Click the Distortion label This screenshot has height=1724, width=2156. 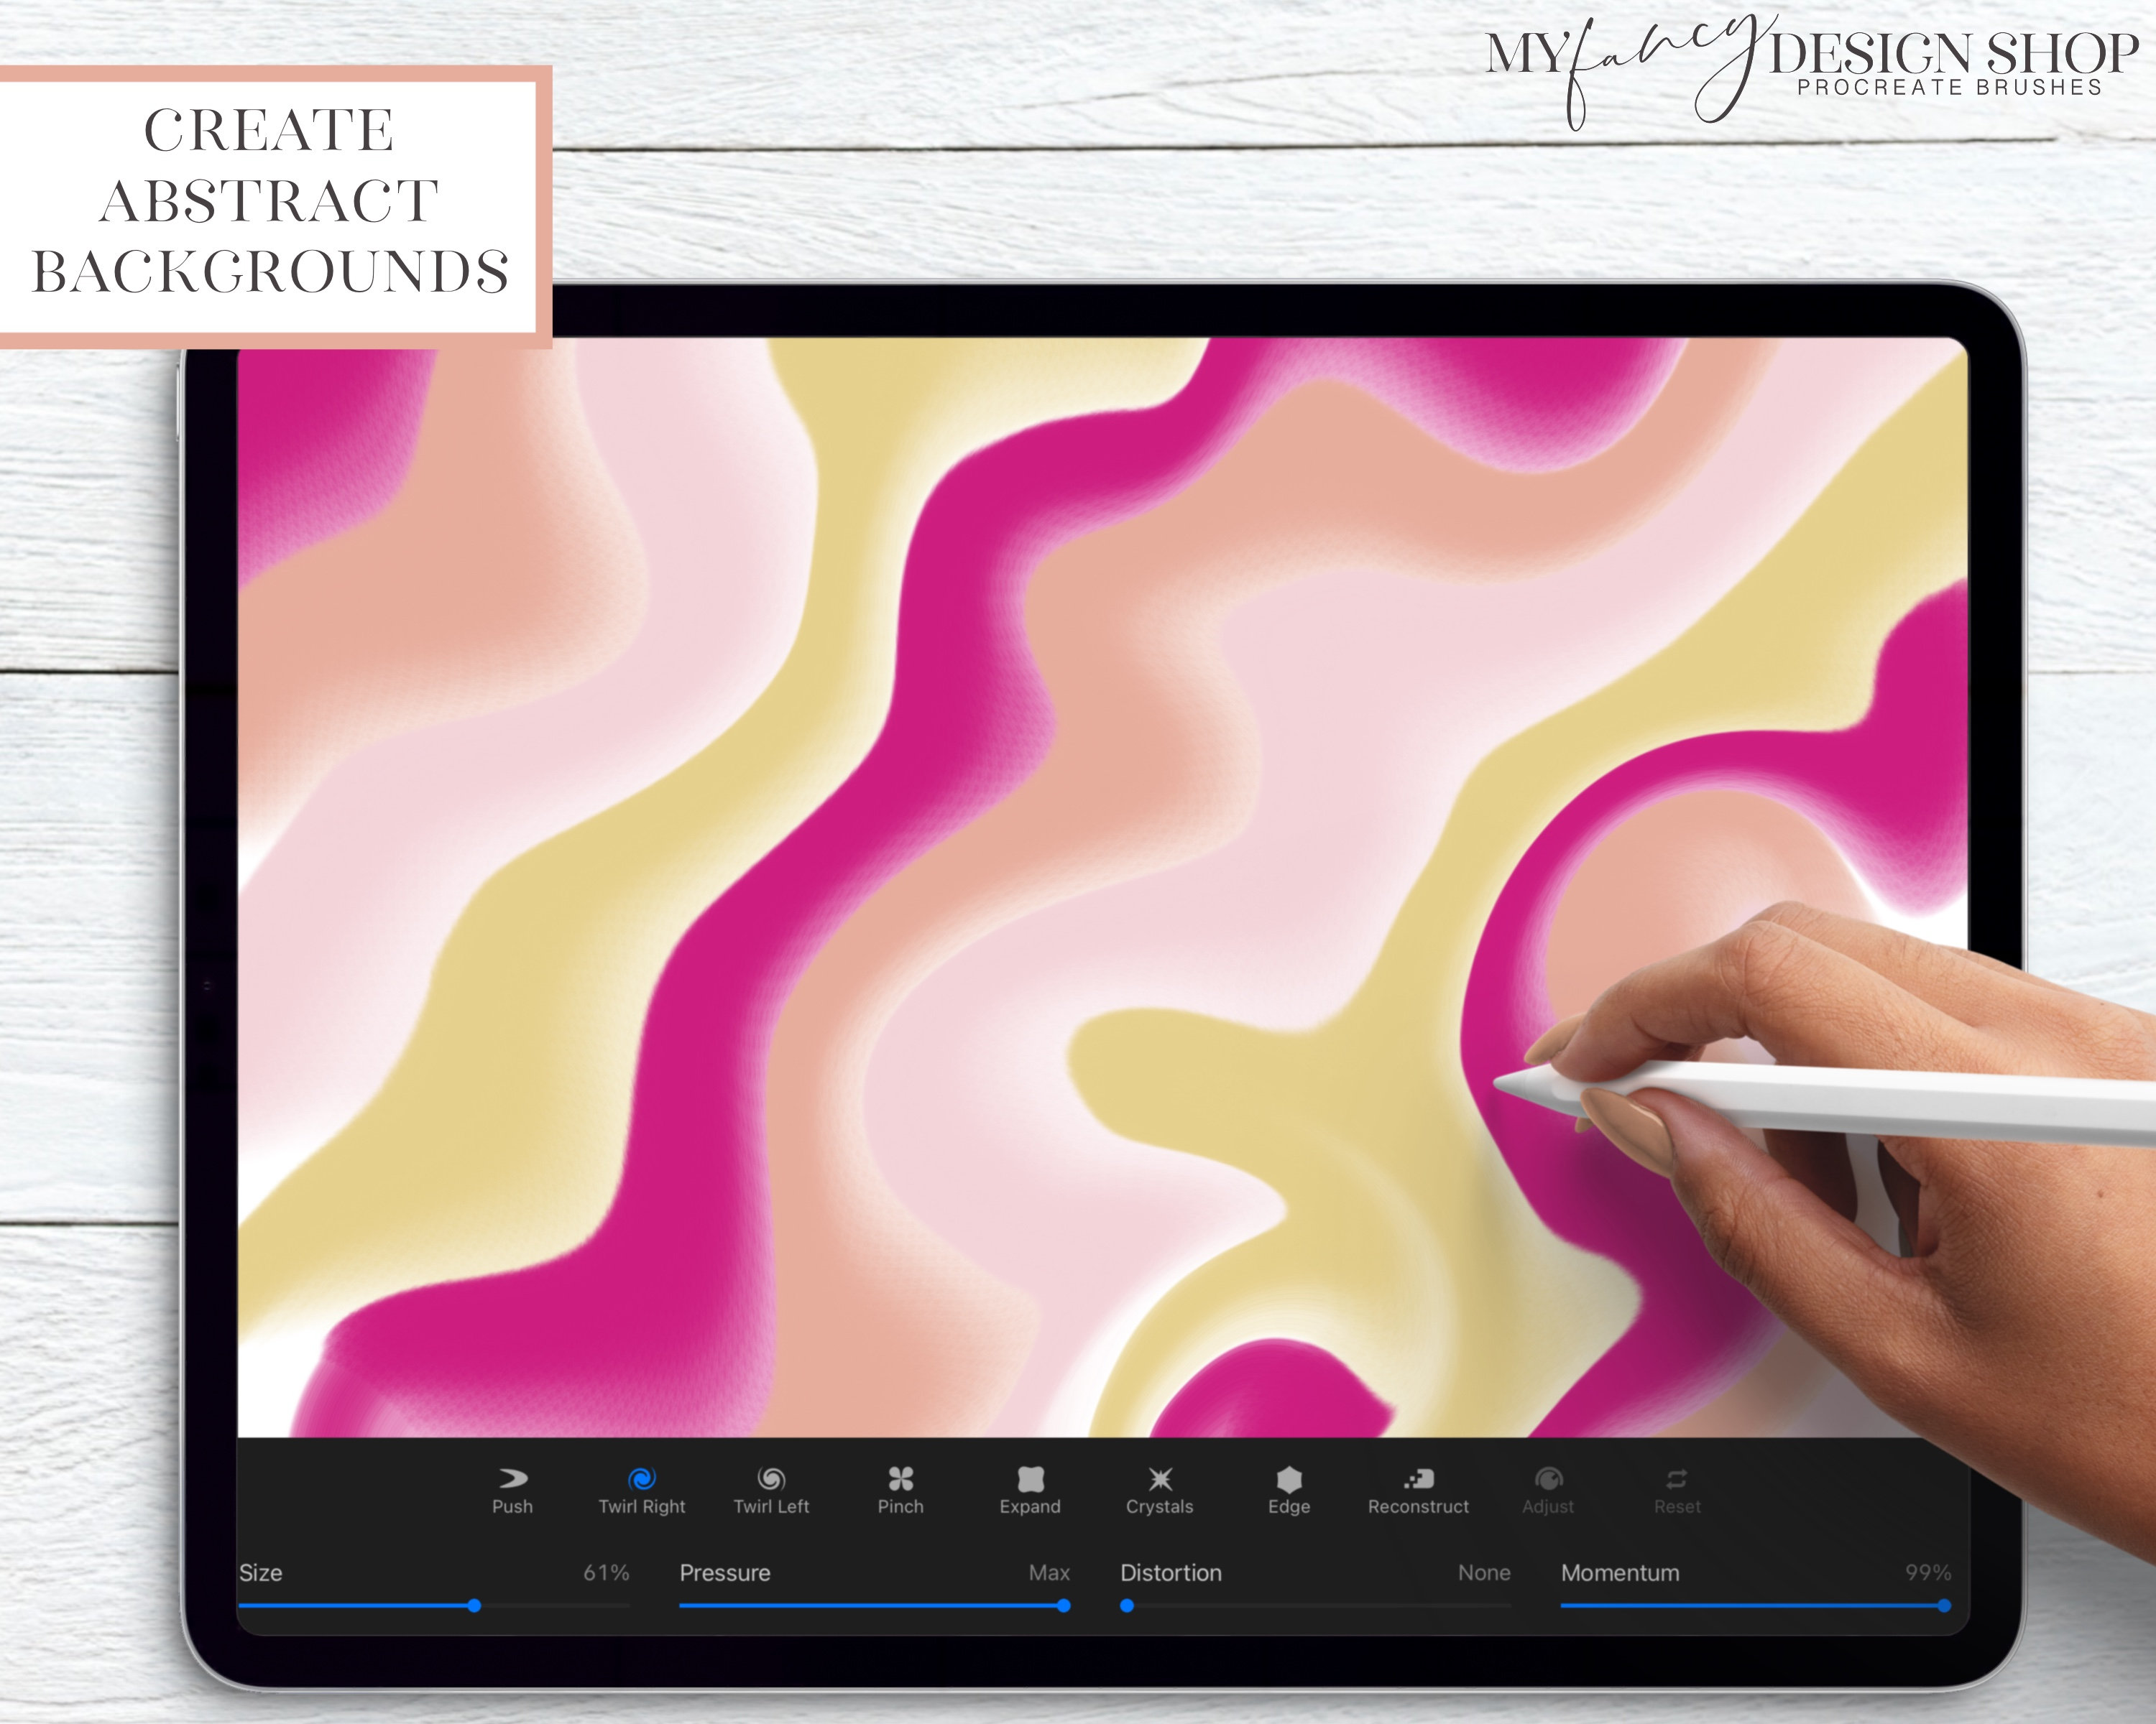pyautogui.click(x=1171, y=1572)
